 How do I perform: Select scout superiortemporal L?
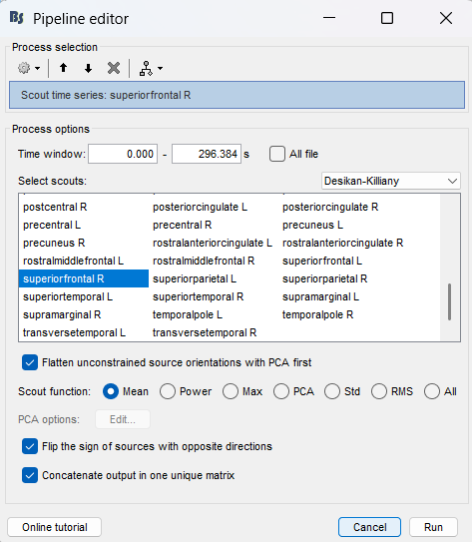[68, 296]
